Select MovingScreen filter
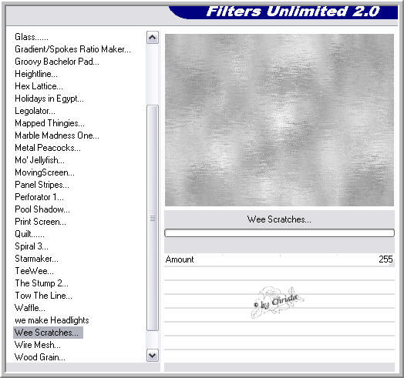Image resolution: width=404 pixels, height=378 pixels. (x=45, y=172)
